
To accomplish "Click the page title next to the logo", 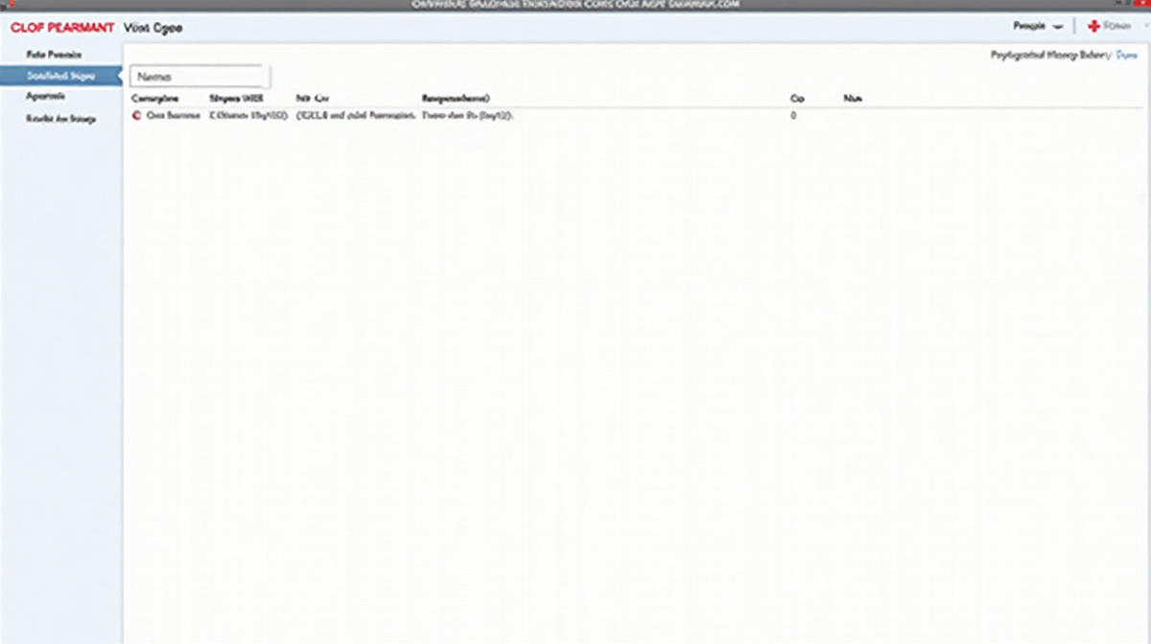I will click(x=153, y=28).
